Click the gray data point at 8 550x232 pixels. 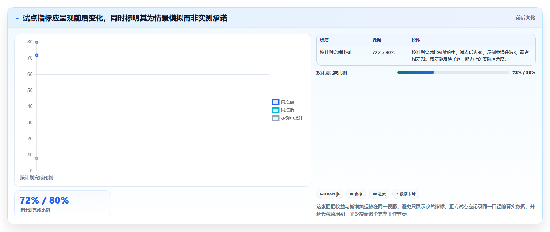(36, 158)
